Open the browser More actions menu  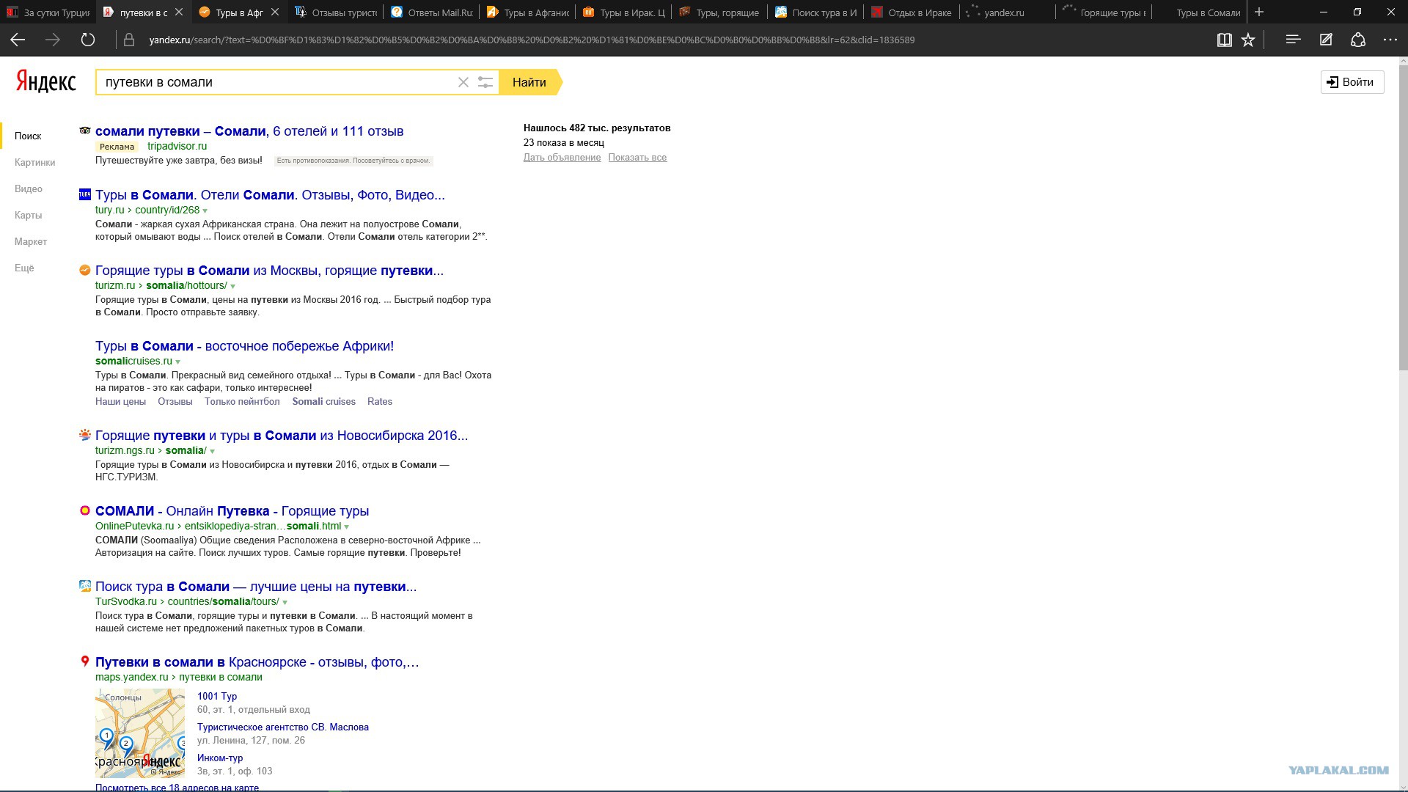[x=1390, y=40]
